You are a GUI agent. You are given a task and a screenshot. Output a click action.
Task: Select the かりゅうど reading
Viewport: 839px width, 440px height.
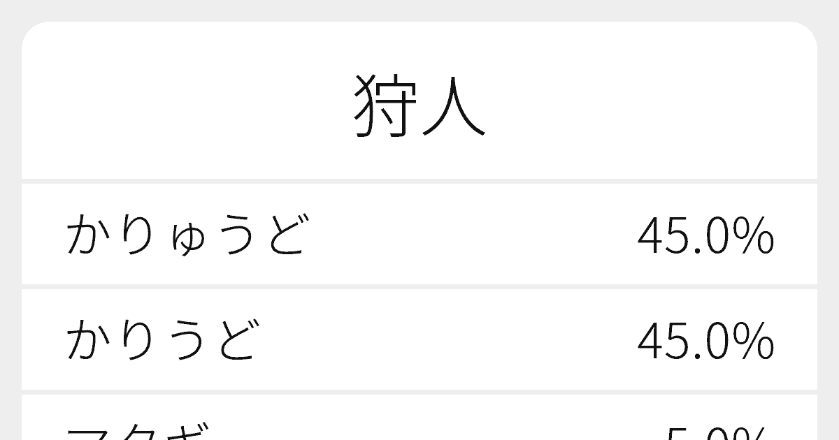[x=187, y=235]
